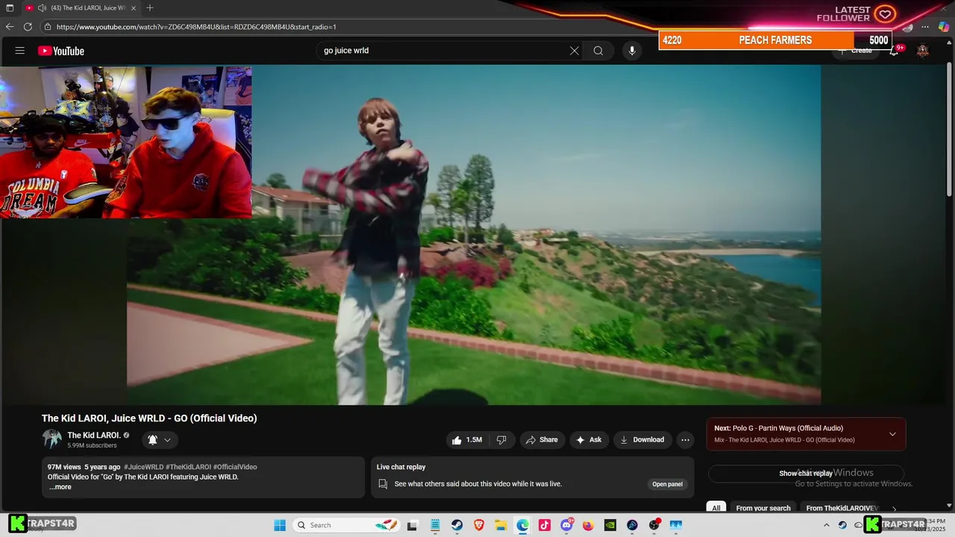Image resolution: width=955 pixels, height=537 pixels.
Task: Open The Kid LAROI channel avatar
Action: coord(51,439)
